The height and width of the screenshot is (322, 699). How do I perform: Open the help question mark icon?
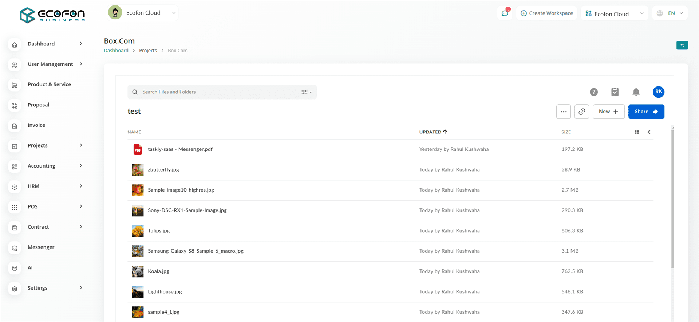point(594,92)
